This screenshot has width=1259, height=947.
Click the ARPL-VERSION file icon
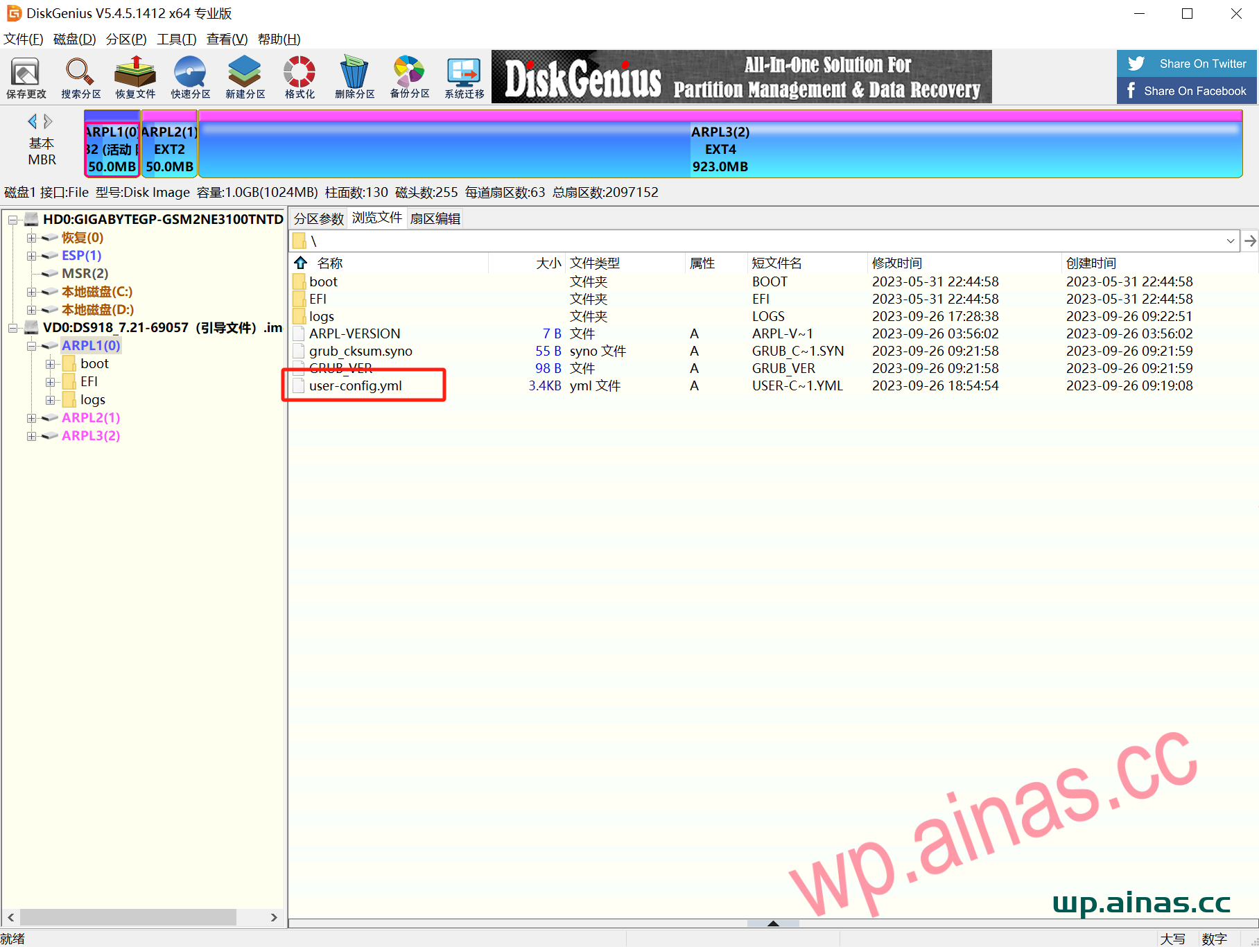pos(299,333)
